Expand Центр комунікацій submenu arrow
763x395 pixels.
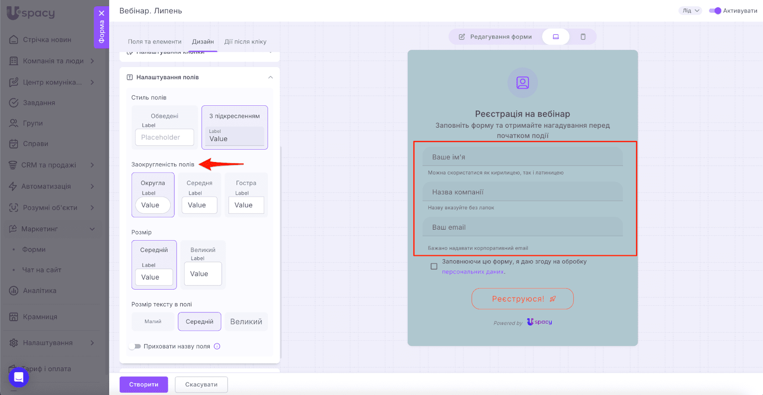[x=92, y=82]
